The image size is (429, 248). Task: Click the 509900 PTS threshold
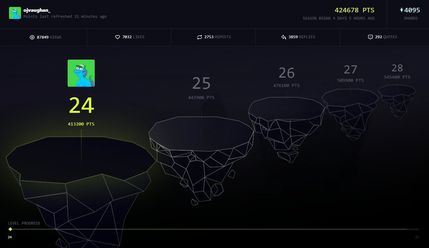(350, 81)
